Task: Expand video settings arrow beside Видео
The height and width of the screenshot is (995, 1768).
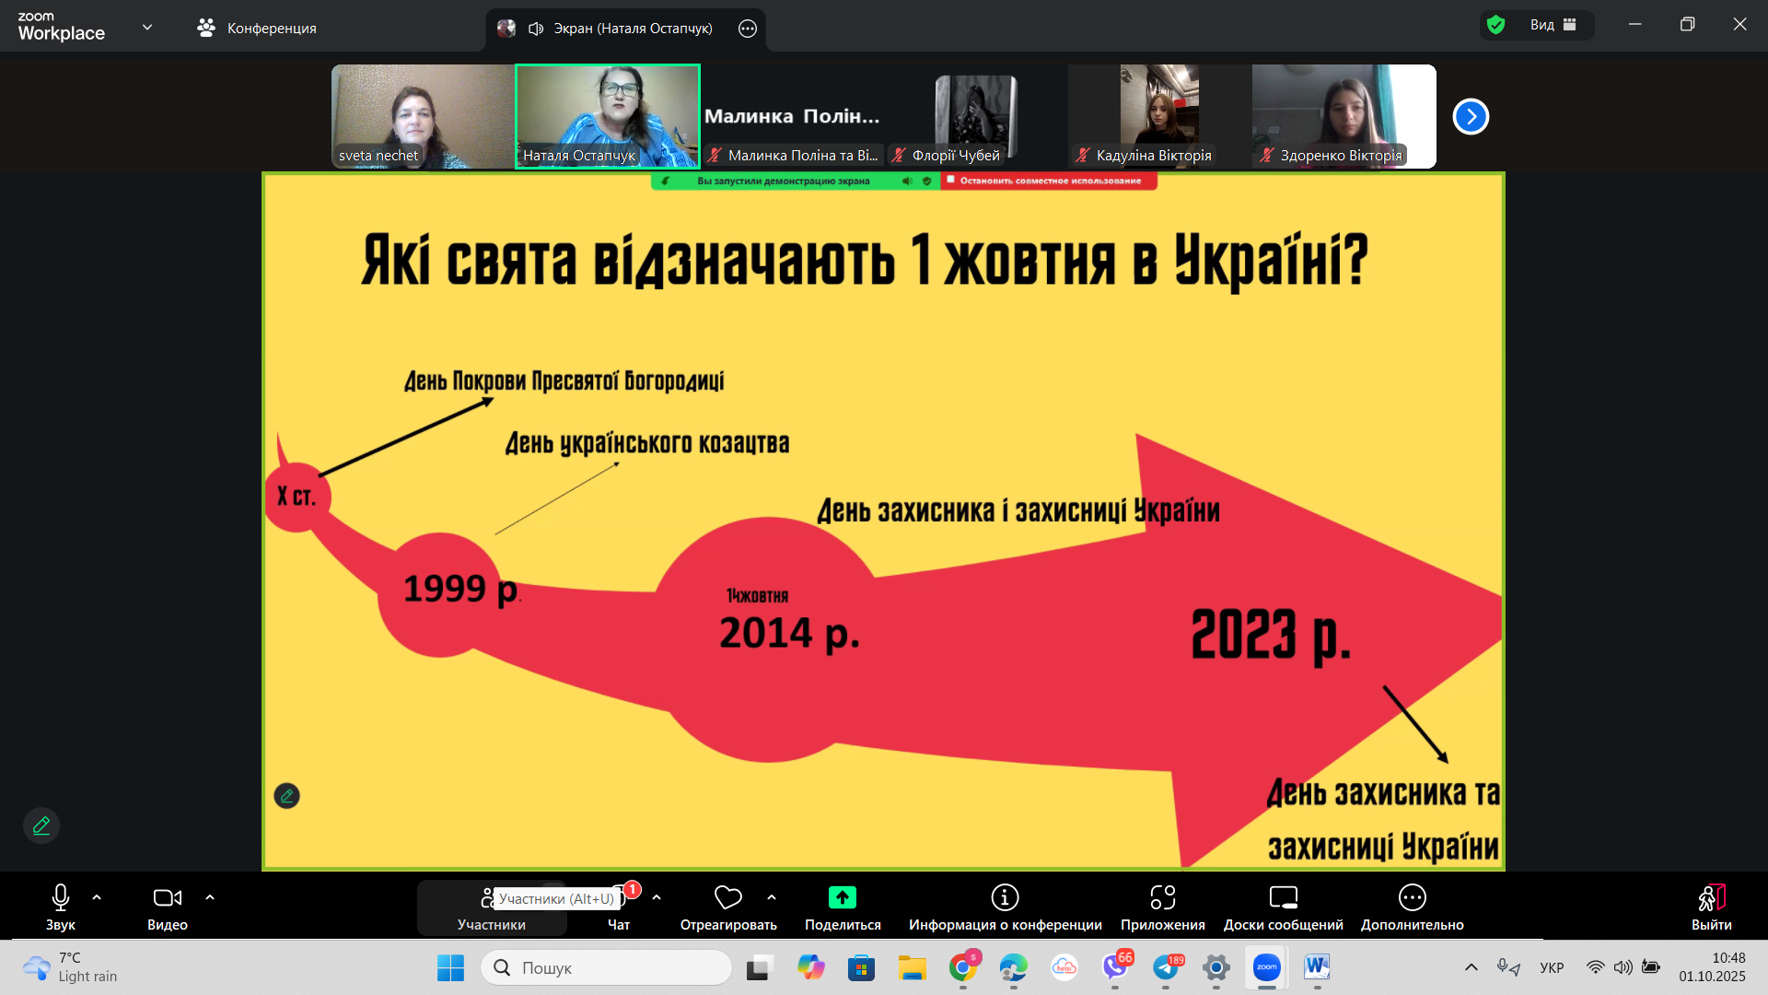Action: tap(210, 897)
